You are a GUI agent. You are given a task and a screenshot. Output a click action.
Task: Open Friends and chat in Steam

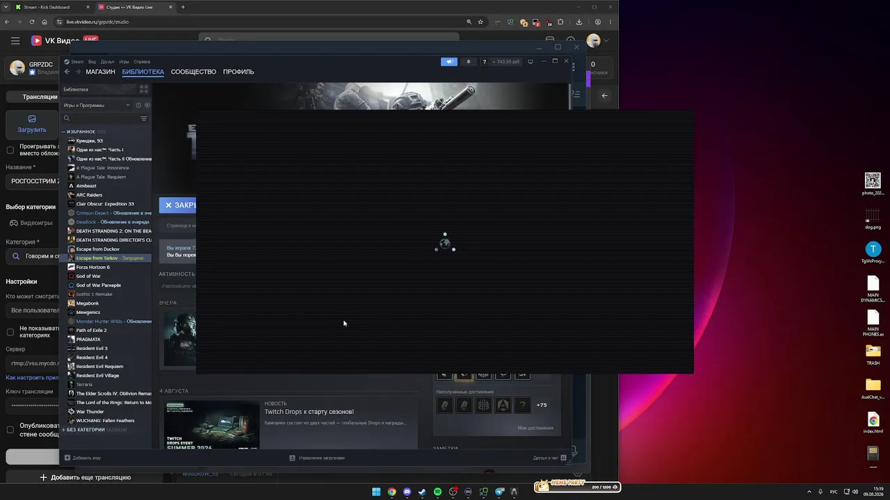click(549, 458)
